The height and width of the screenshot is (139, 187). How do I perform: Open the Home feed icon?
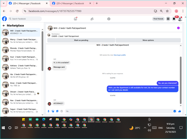pos(76,19)
